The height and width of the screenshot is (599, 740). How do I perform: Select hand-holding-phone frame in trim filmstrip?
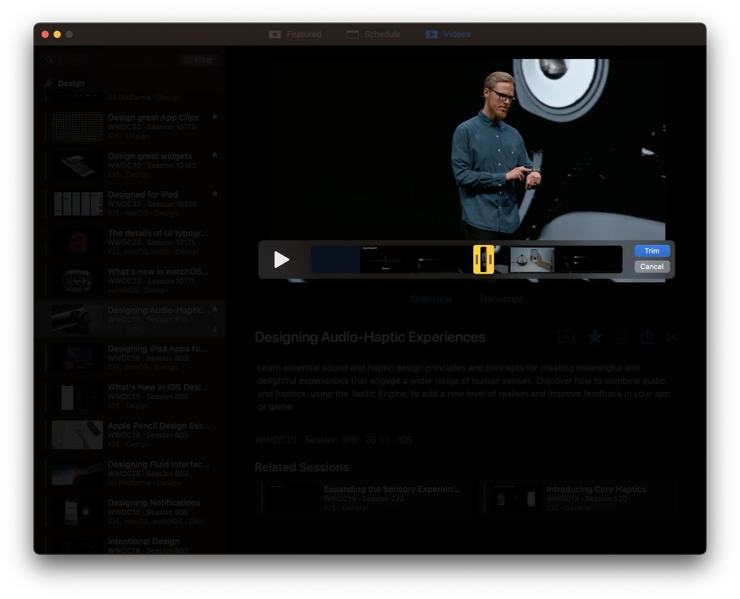532,259
